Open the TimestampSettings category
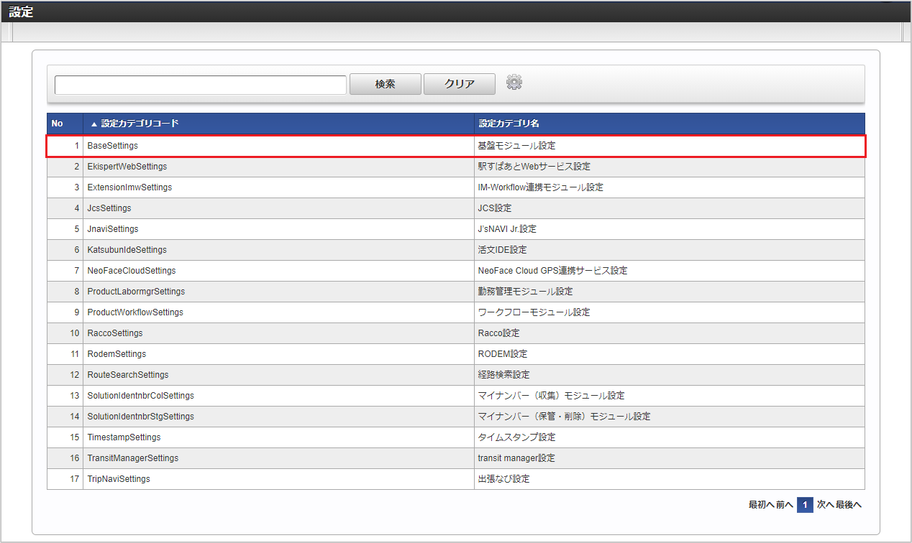 456,437
